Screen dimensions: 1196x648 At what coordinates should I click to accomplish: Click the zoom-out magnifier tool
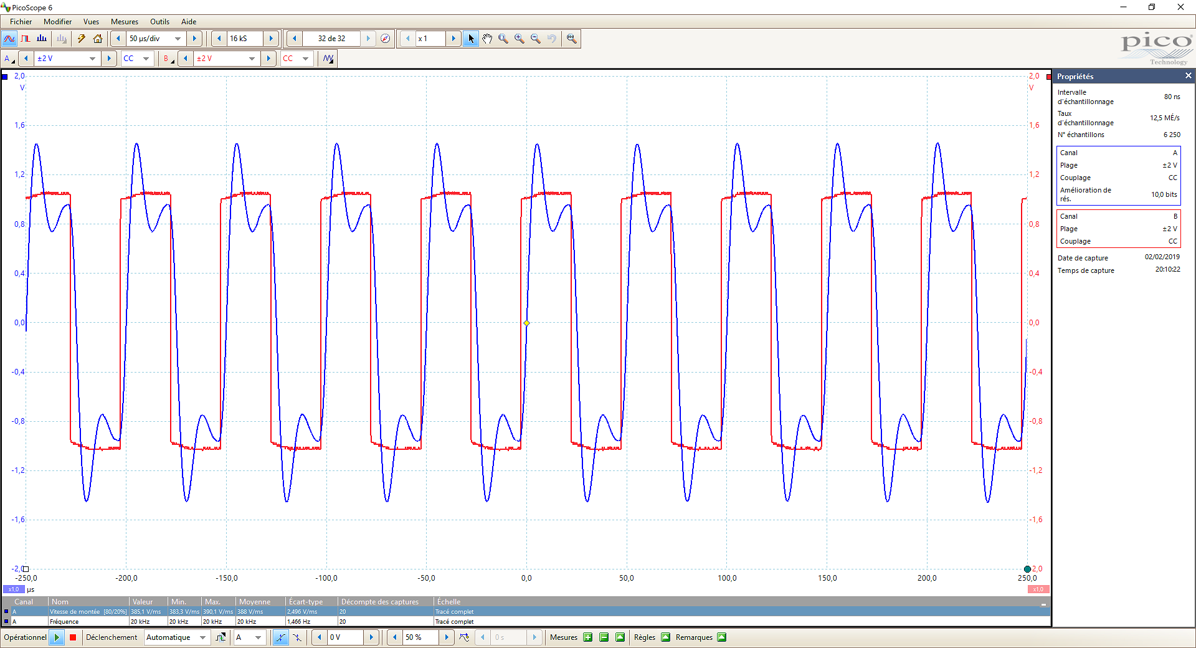[536, 39]
